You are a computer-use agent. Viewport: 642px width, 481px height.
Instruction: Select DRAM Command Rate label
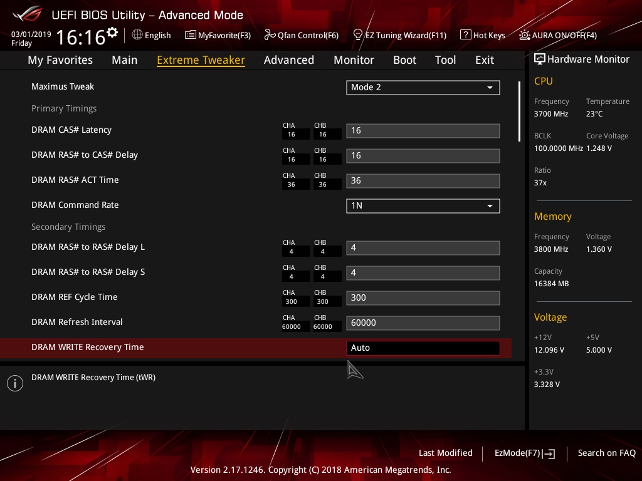75,205
